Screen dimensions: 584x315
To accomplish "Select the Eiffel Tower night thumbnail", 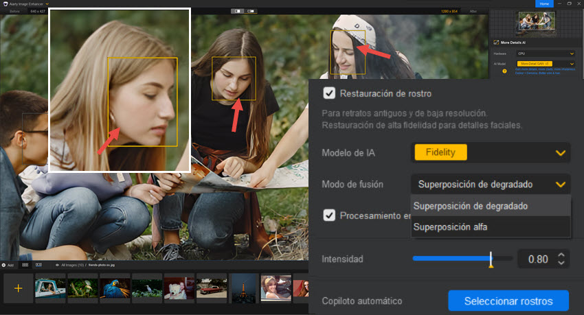I will 244,288.
